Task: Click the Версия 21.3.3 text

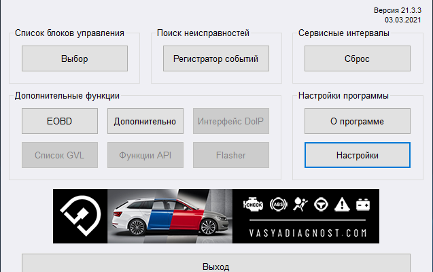Action: pyautogui.click(x=398, y=10)
